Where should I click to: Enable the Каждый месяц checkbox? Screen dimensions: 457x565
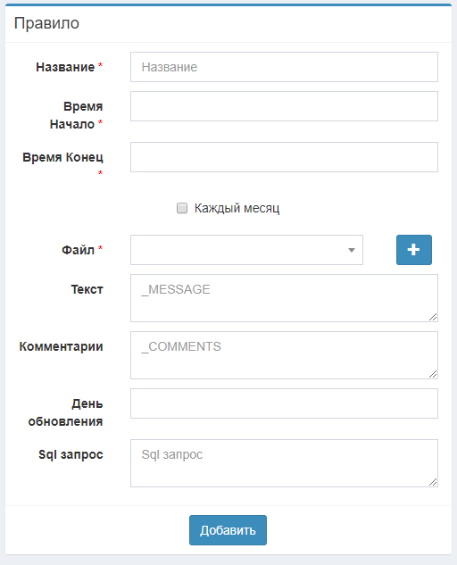[182, 208]
